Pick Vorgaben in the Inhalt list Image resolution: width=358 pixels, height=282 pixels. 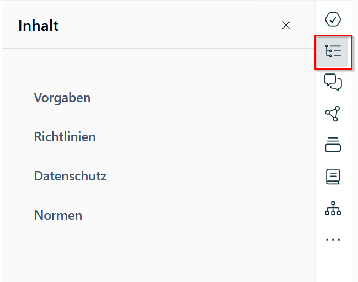(x=62, y=98)
